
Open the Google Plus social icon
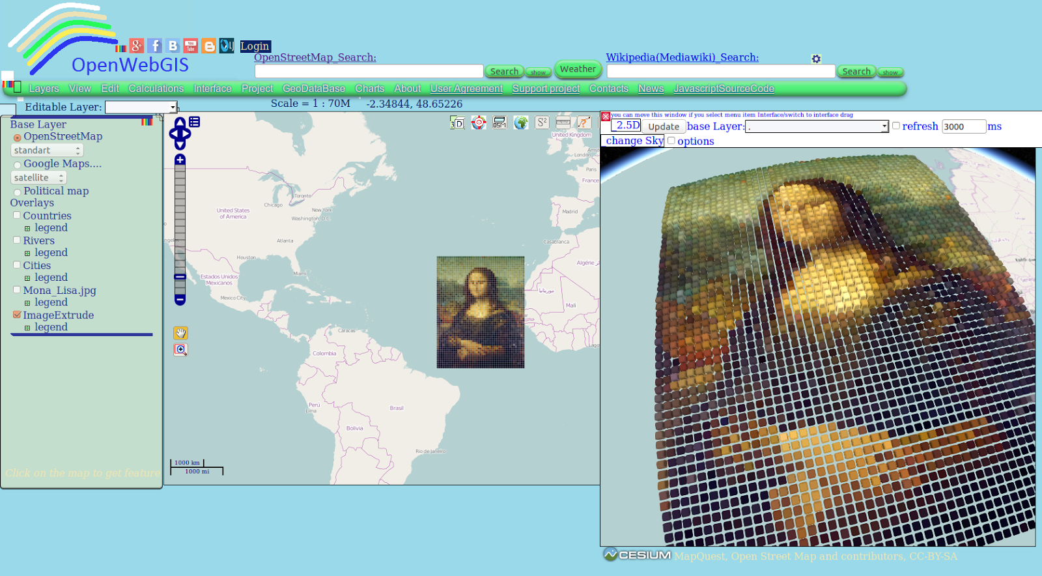(x=136, y=46)
